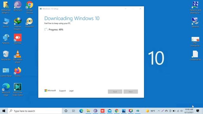
Task: Switch to BitTorrent in the taskbar
Action: [x=95, y=111]
